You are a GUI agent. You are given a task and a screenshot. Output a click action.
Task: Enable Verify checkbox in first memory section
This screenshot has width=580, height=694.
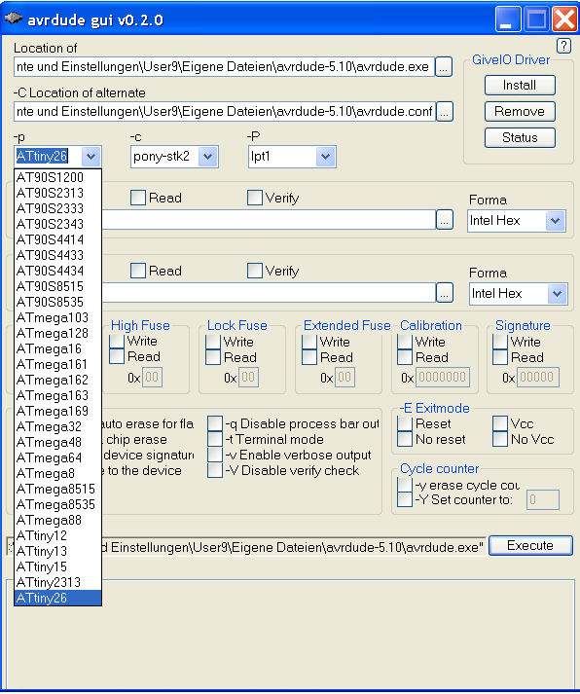click(255, 198)
